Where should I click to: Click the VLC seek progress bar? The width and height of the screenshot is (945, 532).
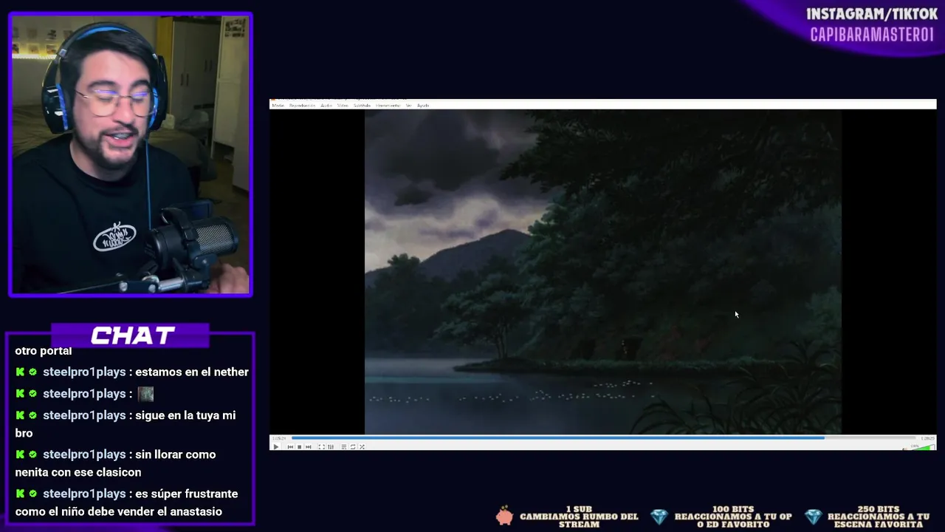pyautogui.click(x=604, y=437)
